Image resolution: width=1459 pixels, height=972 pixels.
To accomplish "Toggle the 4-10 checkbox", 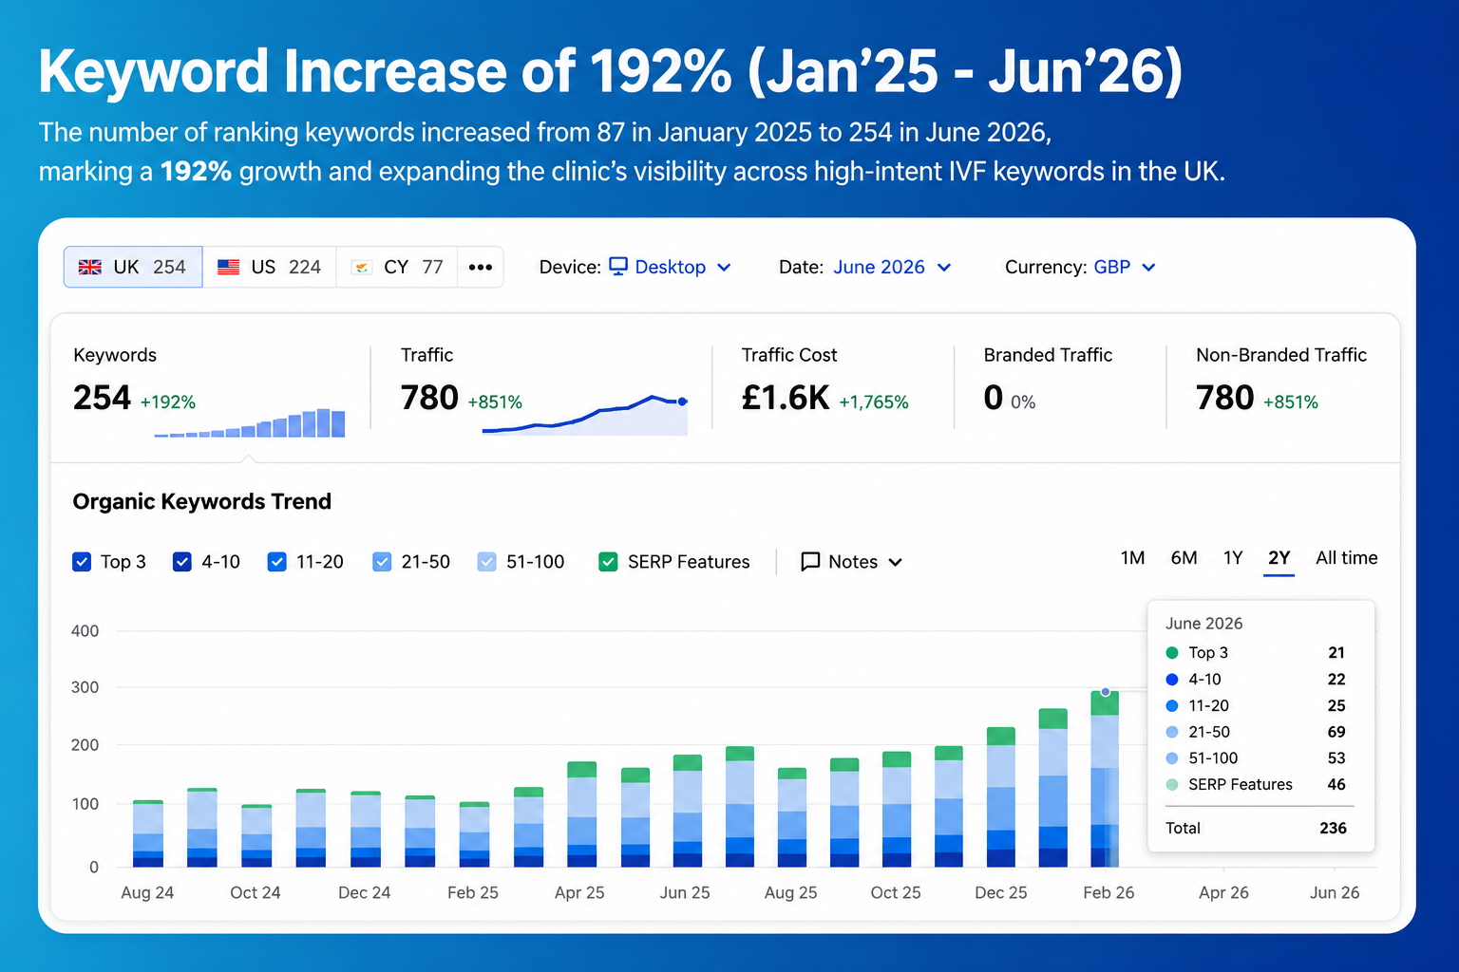I will [x=182, y=562].
